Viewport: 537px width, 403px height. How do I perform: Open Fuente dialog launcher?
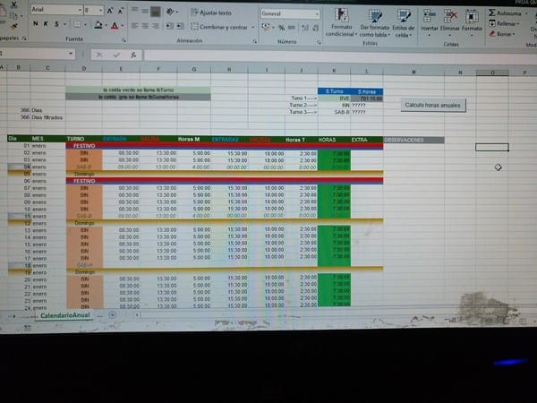[x=124, y=40]
